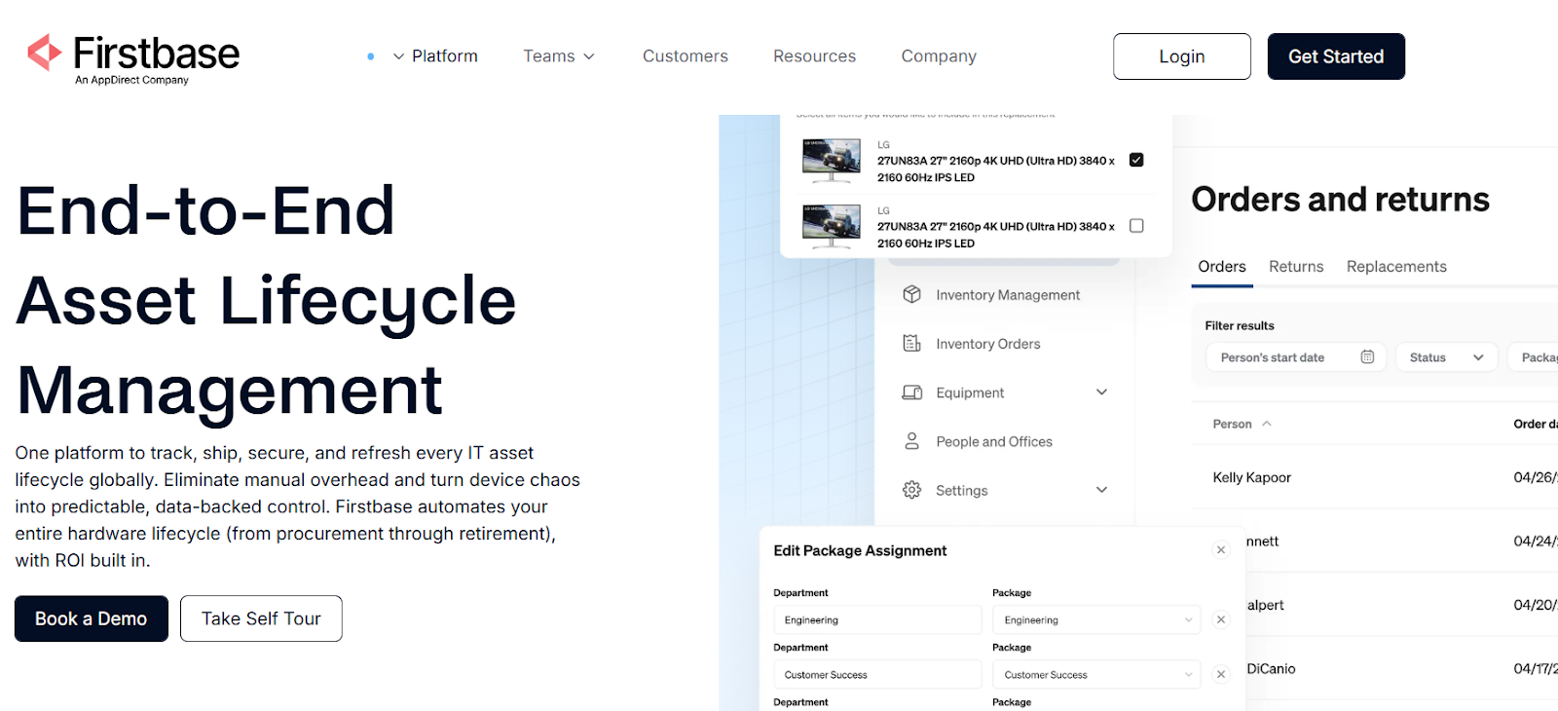
Task: Click the second LG monitor thumbnail
Action: (831, 226)
